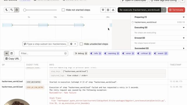Click the layers stack icon
This screenshot has width=187, height=105.
pyautogui.click(x=71, y=44)
